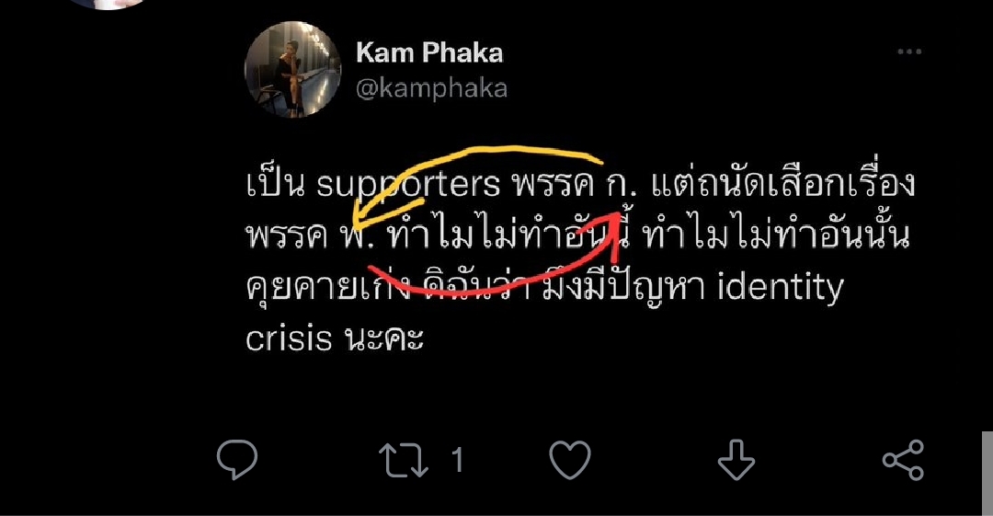
Task: Click the words 'identity' in the tweet
Action: (x=781, y=287)
